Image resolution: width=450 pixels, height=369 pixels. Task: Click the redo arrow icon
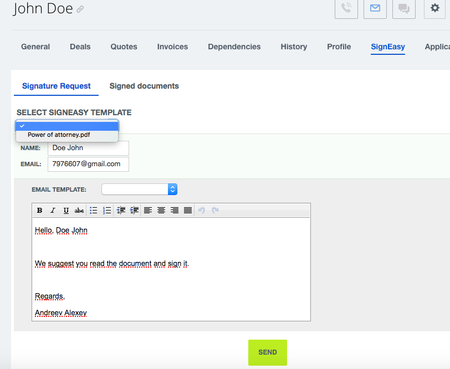(x=215, y=211)
